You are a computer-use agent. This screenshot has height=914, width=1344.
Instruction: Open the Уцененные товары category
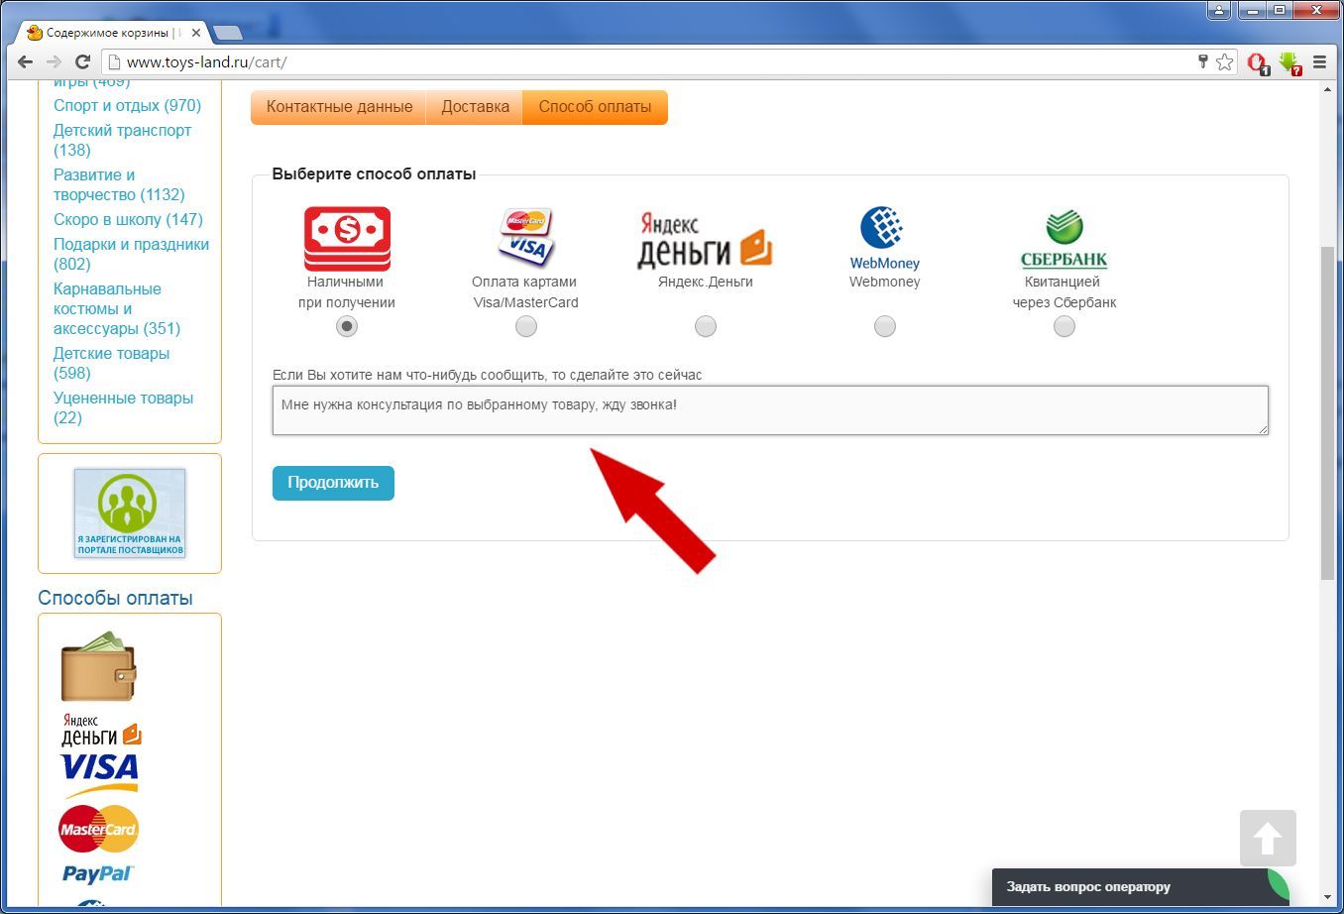pos(123,407)
